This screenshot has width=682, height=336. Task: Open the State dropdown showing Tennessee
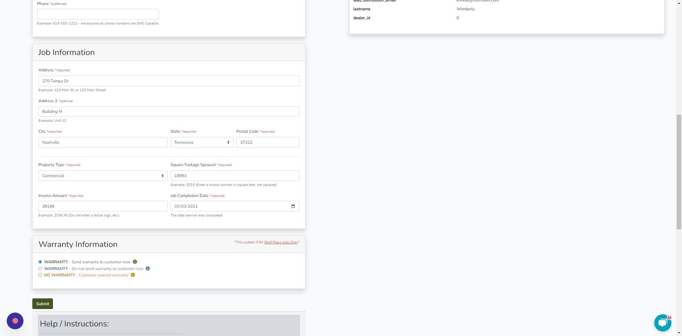(x=202, y=142)
